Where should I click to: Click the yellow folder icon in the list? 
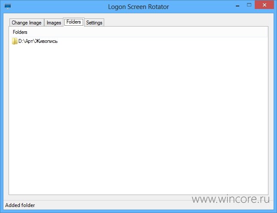(x=15, y=41)
